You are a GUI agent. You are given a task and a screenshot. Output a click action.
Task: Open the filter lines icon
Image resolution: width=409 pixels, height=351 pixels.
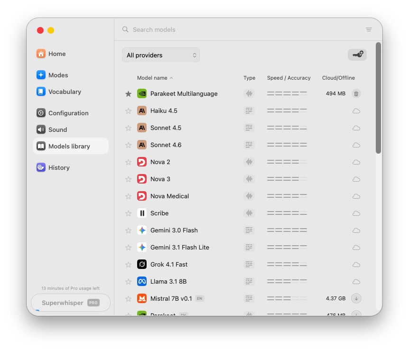369,29
